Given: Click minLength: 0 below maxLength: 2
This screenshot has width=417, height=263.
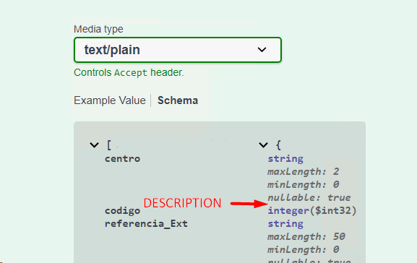Looking at the screenshot, I should pos(304,184).
